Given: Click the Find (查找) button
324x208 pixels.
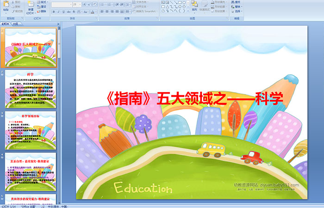Looking at the screenshot, I should pos(237,2).
